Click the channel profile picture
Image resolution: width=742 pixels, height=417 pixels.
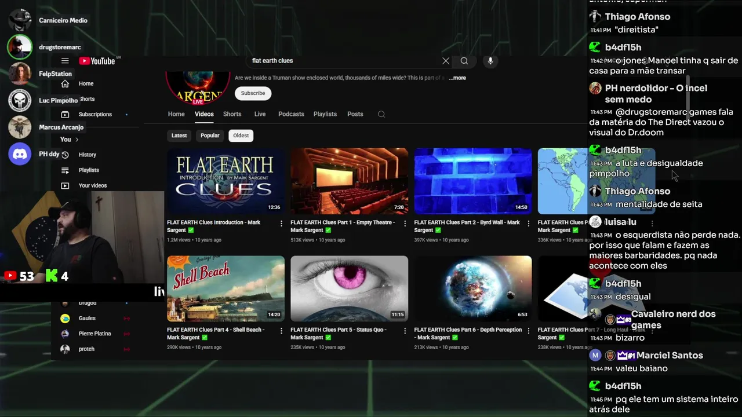coord(198,87)
